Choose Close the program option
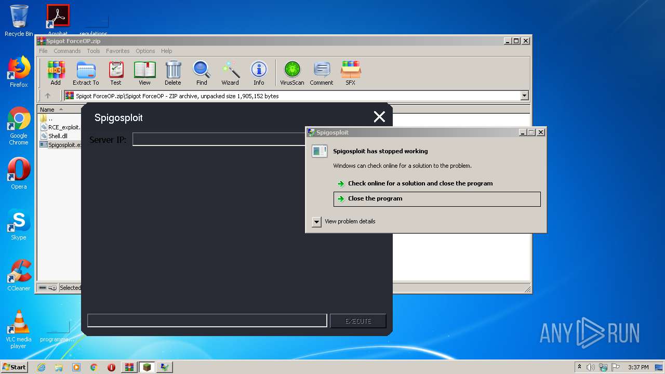Screen dimensions: 665x374 pyautogui.click(x=437, y=199)
